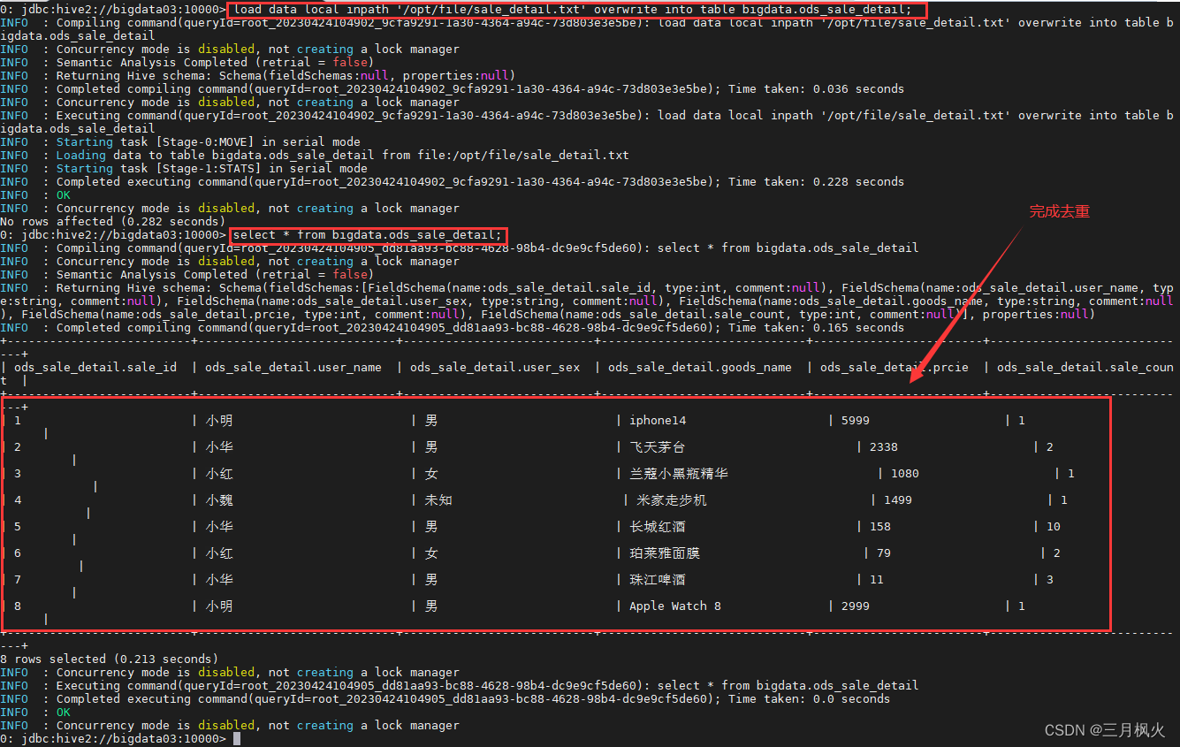1180x747 pixels.
Task: Click the last green OK status line
Action: coord(64,713)
